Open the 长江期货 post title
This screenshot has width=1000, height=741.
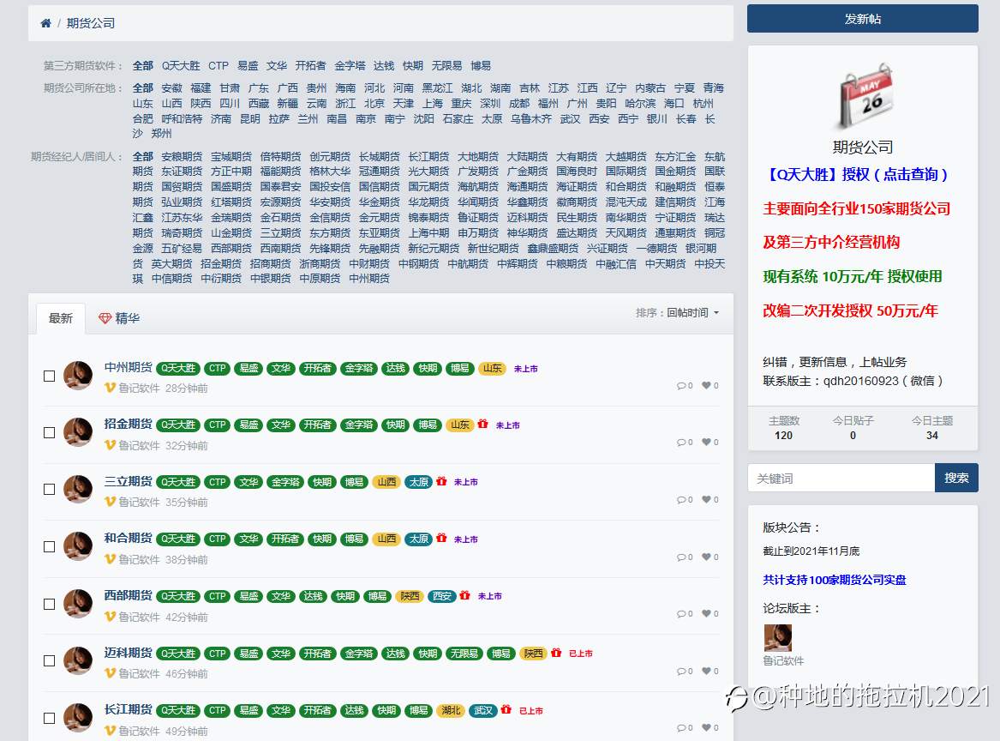(x=129, y=709)
